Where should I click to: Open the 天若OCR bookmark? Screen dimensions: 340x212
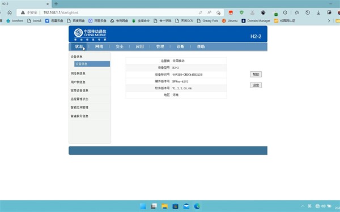pyautogui.click(x=184, y=21)
